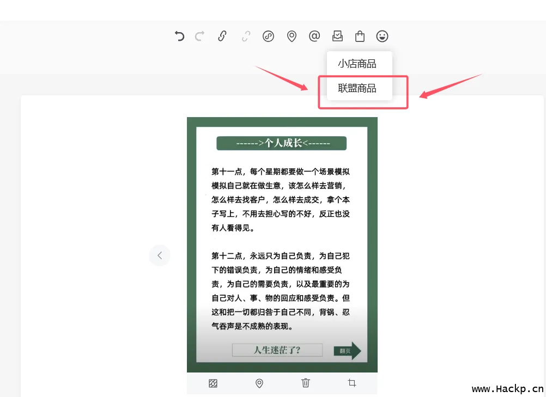Click the crop icon below the image
546x397 pixels.
[x=351, y=383]
